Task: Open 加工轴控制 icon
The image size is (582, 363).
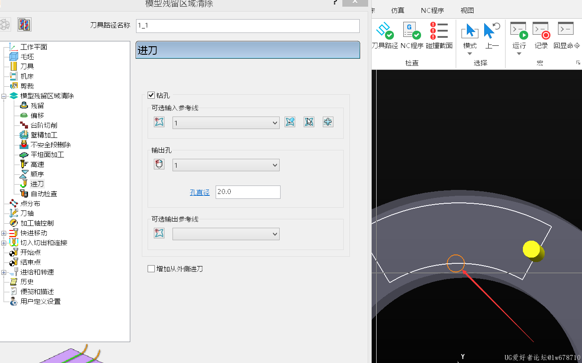Action: click(x=14, y=223)
